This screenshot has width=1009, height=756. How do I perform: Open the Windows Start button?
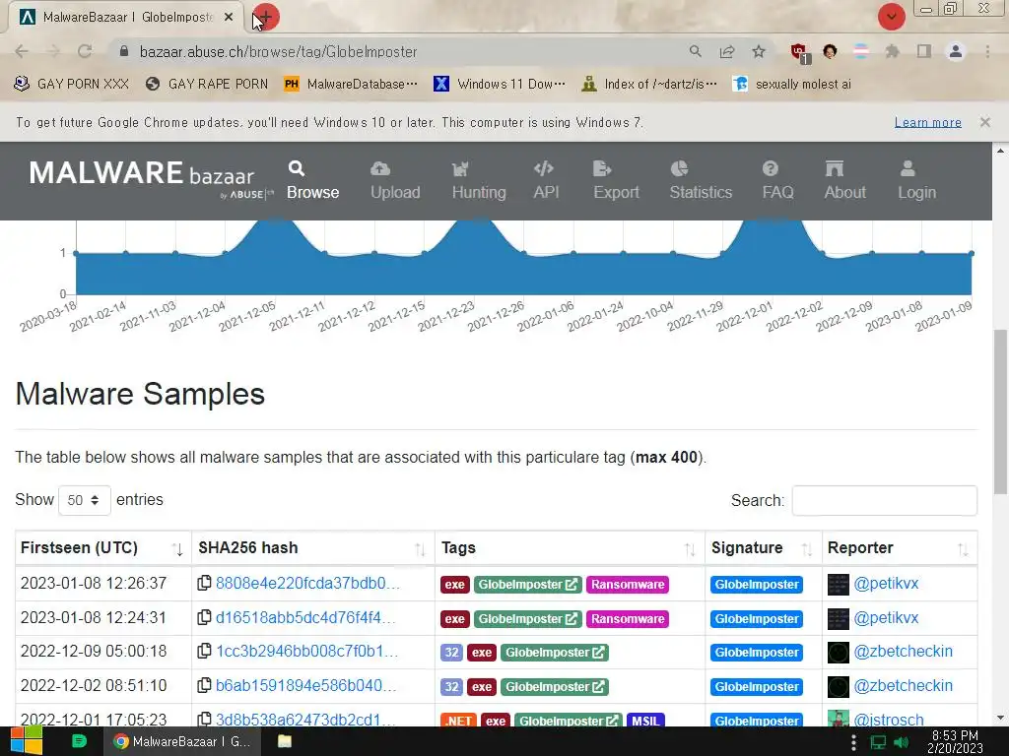click(x=27, y=741)
